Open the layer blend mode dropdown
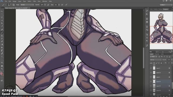This screenshot has width=173, height=97. tap(156, 60)
